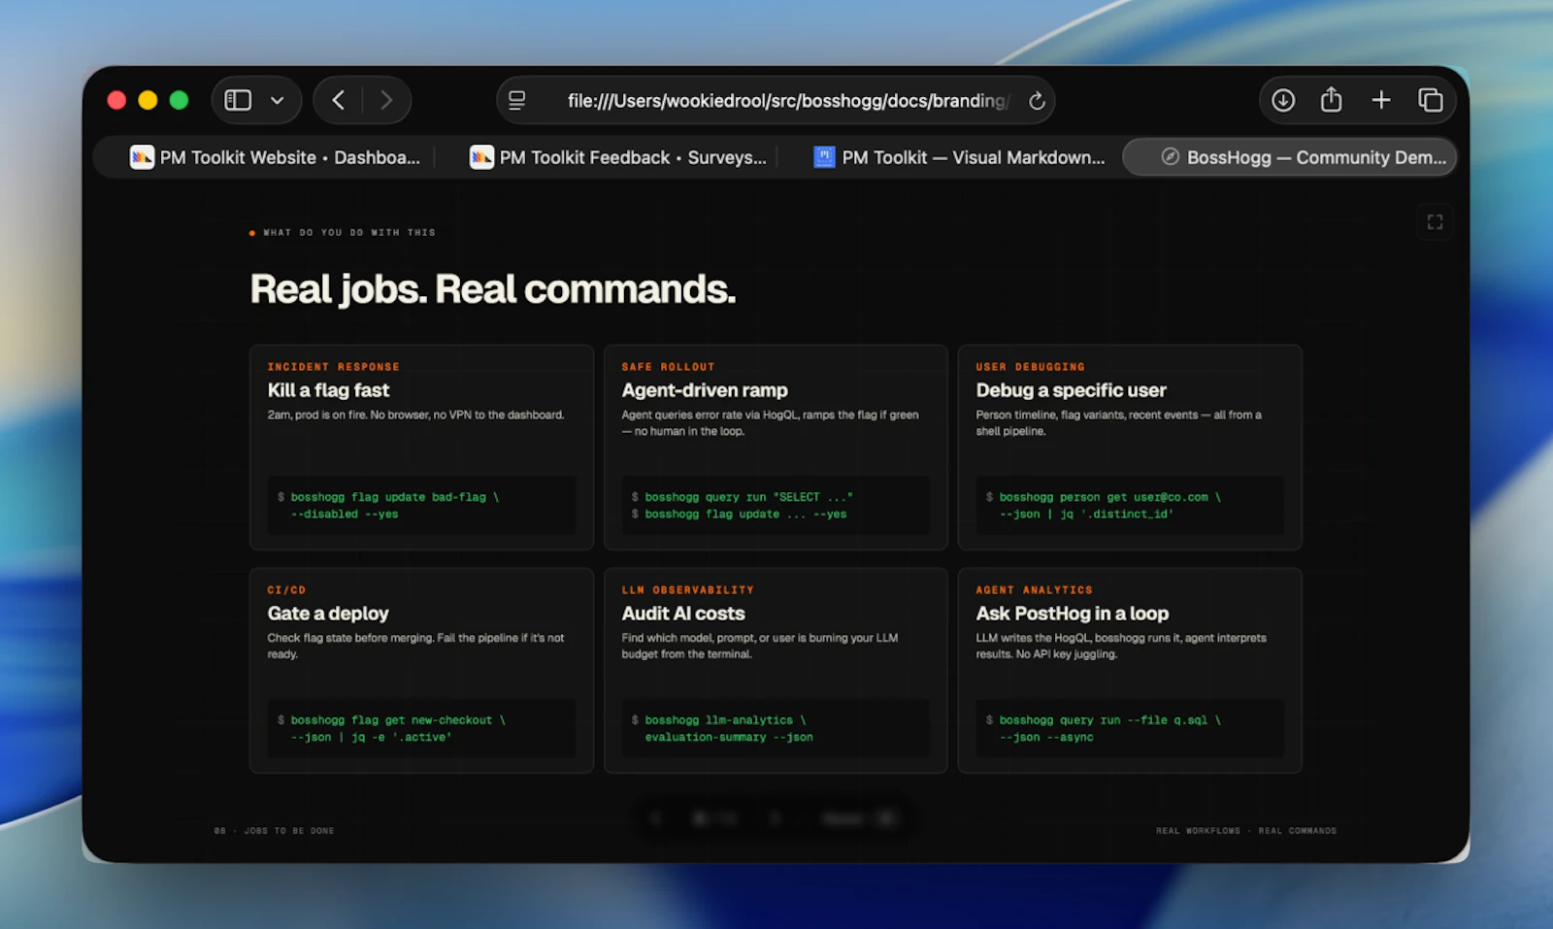The height and width of the screenshot is (929, 1553).
Task: Click the "Check flag state before merging" description
Action: (415, 647)
